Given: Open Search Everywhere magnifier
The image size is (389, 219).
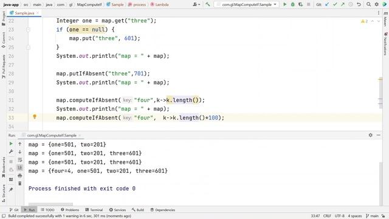Looking at the screenshot, I should click(369, 4).
